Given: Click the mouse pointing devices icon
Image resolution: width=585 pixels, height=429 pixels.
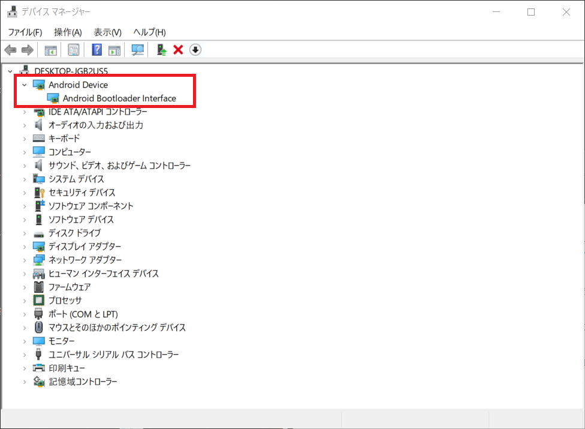Looking at the screenshot, I should [x=38, y=327].
